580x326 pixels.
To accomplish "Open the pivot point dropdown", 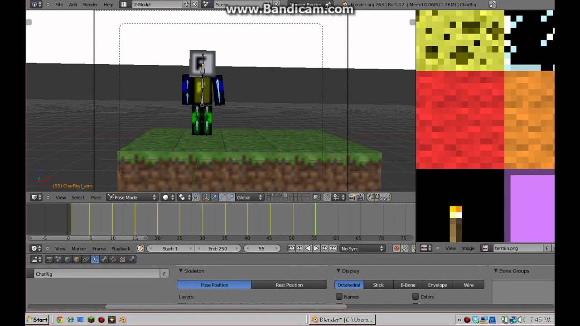I will click(184, 197).
